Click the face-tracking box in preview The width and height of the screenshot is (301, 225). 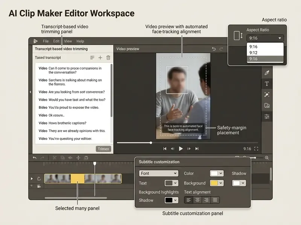[177, 80]
